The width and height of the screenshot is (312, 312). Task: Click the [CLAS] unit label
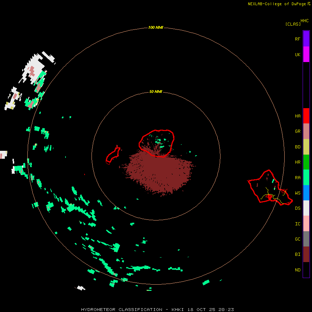[x=293, y=24]
